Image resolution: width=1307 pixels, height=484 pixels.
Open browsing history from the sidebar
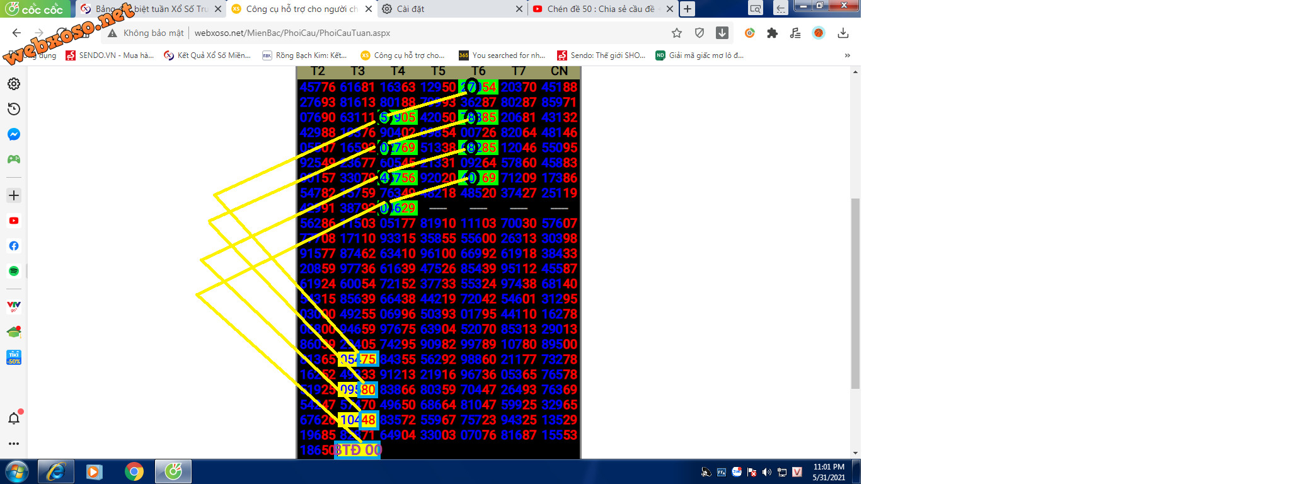tap(14, 109)
